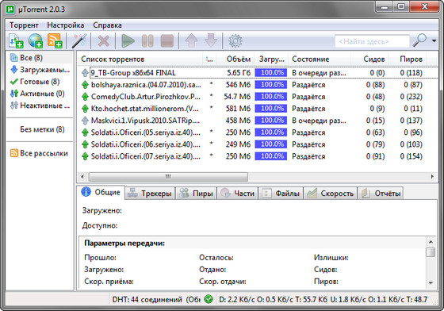
Task: Click the Remove torrent red X icon
Action: coord(104,41)
